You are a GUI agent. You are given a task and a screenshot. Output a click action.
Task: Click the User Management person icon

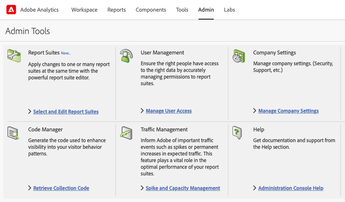tap(126, 55)
